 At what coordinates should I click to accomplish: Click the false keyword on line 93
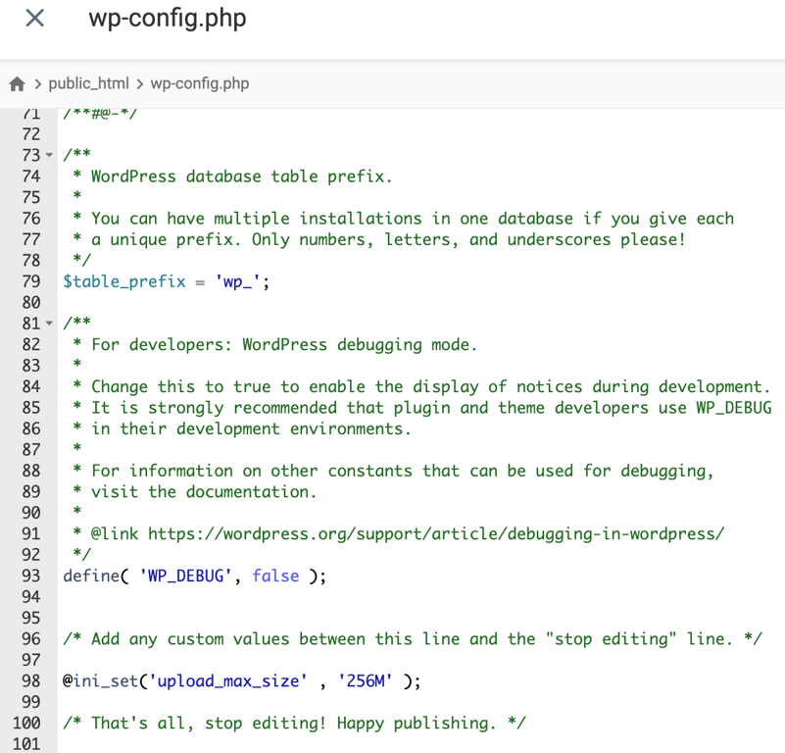(275, 576)
